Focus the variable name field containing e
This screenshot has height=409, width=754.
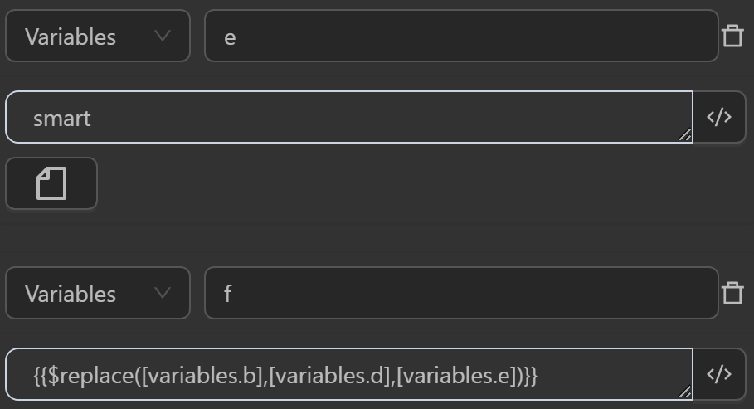click(460, 37)
